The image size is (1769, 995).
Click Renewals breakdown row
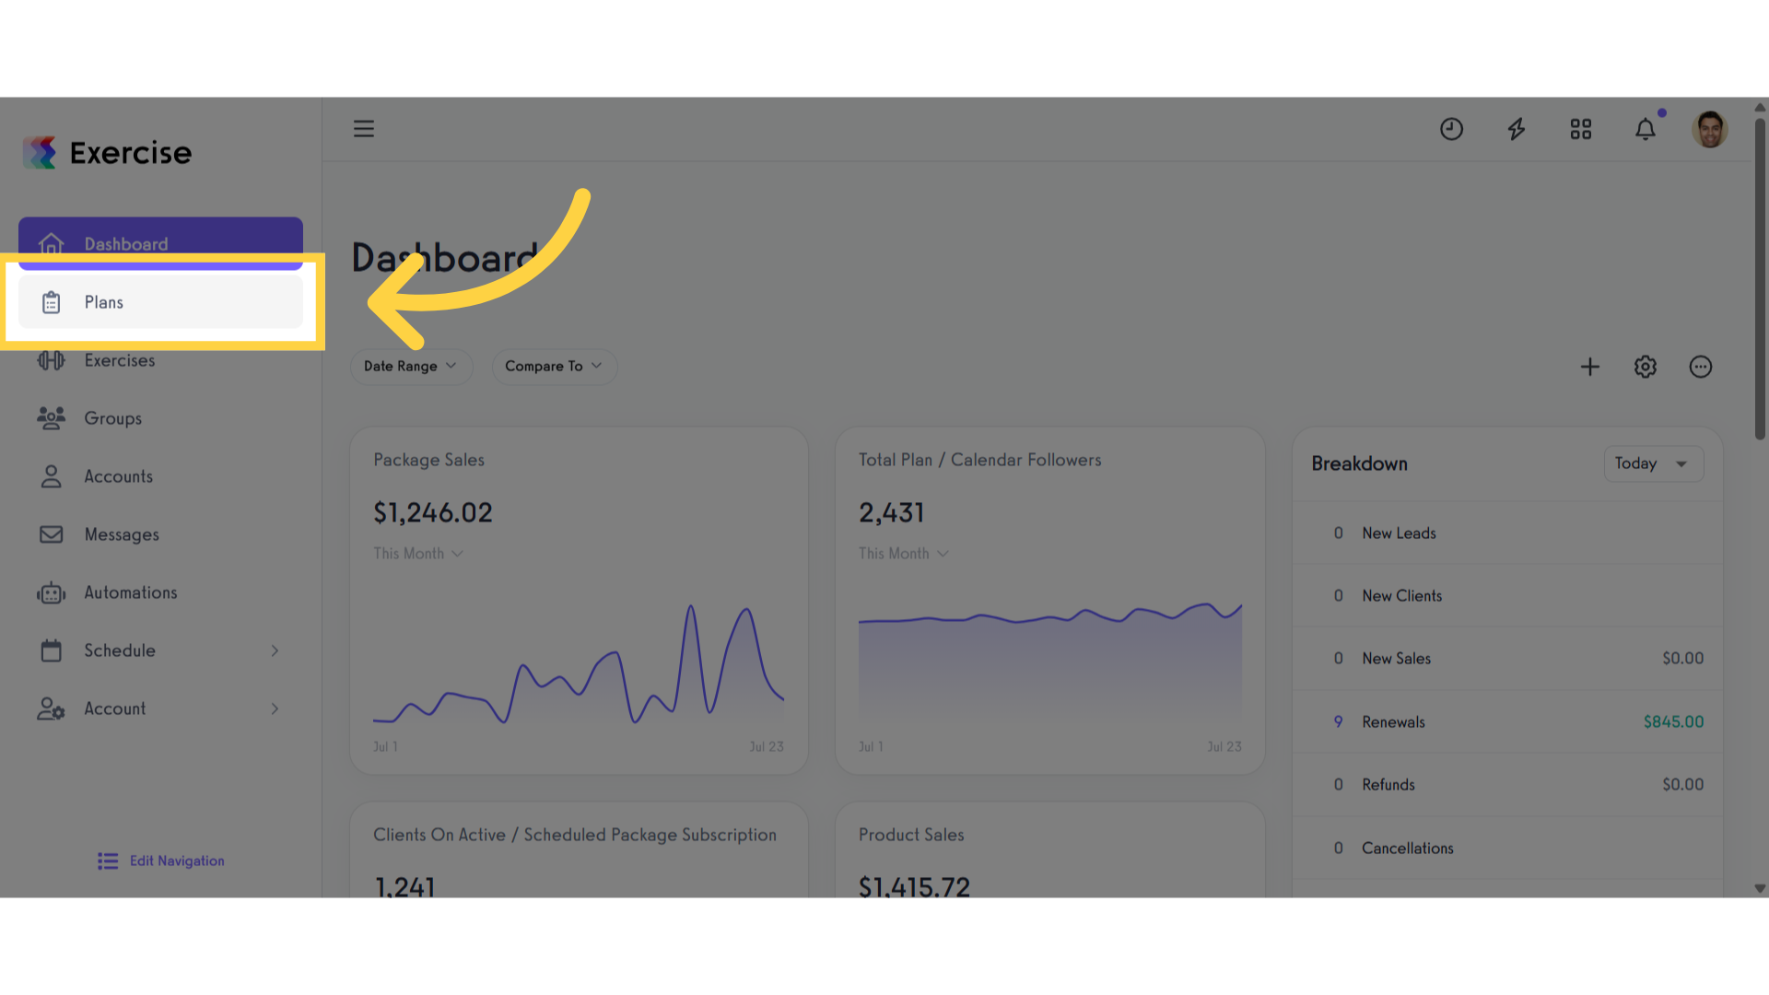1507,722
